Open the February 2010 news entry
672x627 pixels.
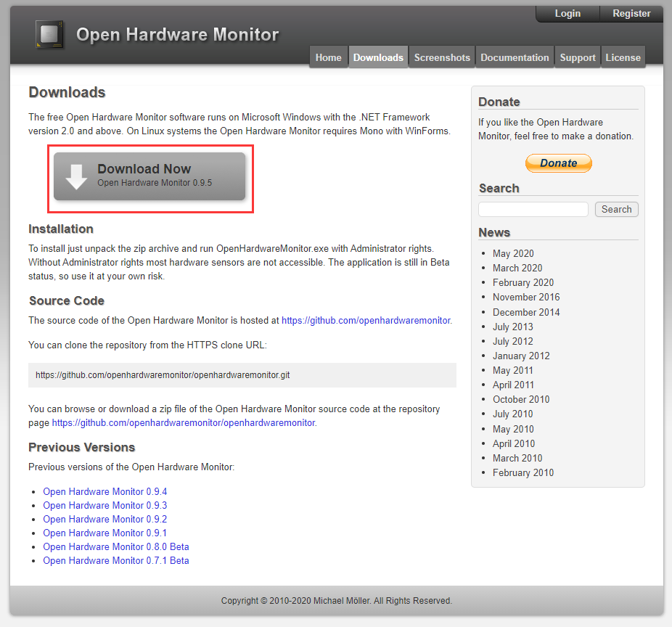click(x=523, y=472)
